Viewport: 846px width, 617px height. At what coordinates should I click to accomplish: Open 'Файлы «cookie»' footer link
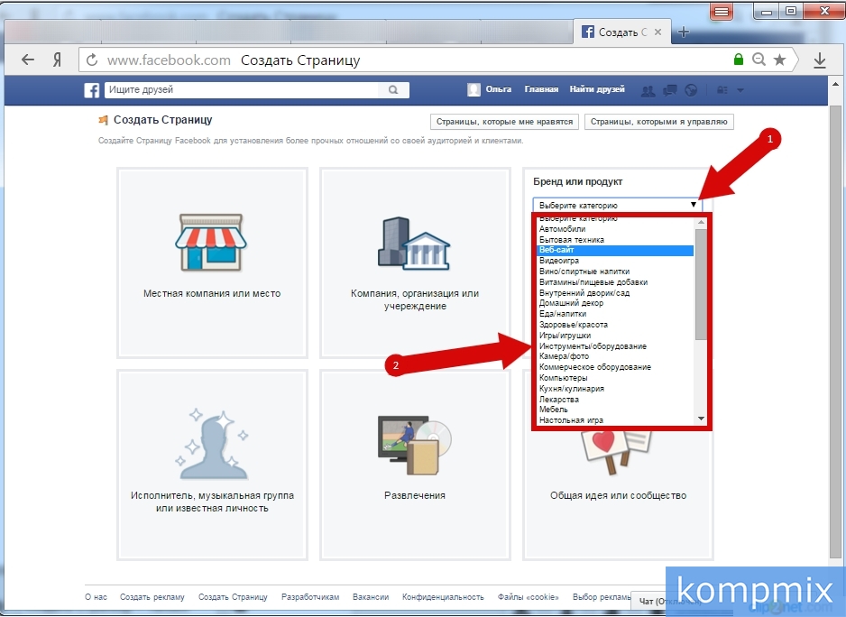(x=529, y=597)
